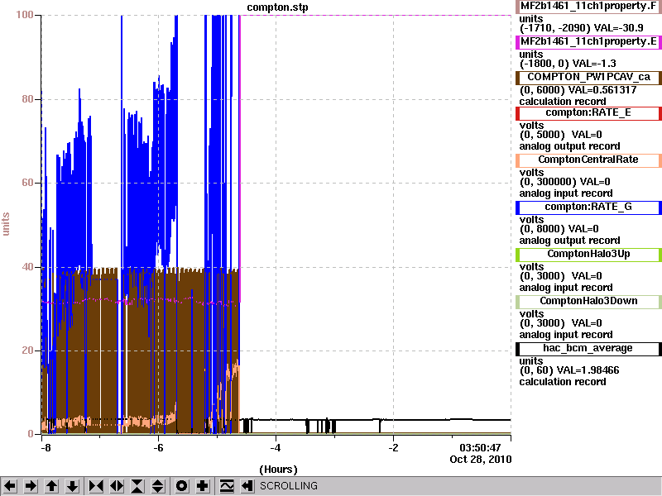
Task: Click the Oct 28, 2010 date label
Action: tap(481, 460)
